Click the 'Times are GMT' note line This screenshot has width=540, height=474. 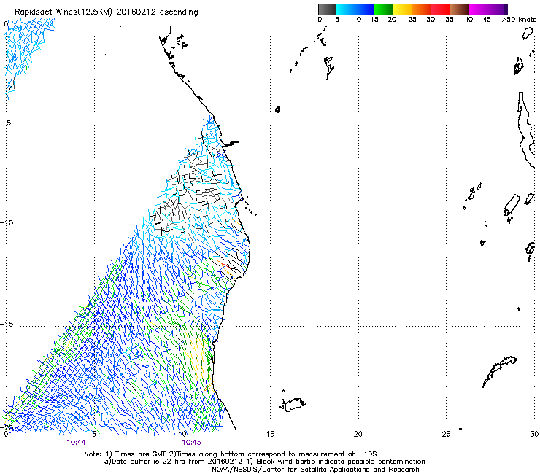click(231, 454)
